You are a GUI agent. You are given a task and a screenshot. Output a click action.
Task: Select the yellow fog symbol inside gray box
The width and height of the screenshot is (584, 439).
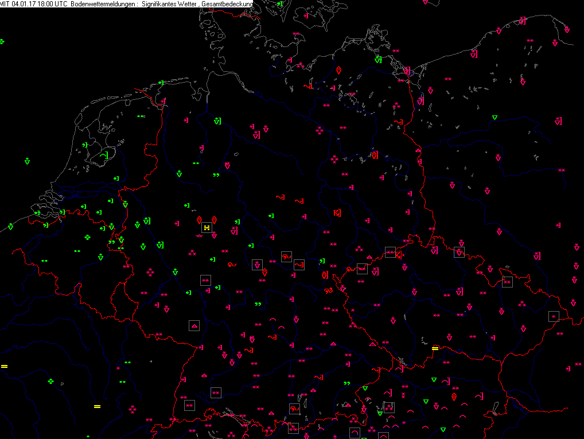click(207, 227)
